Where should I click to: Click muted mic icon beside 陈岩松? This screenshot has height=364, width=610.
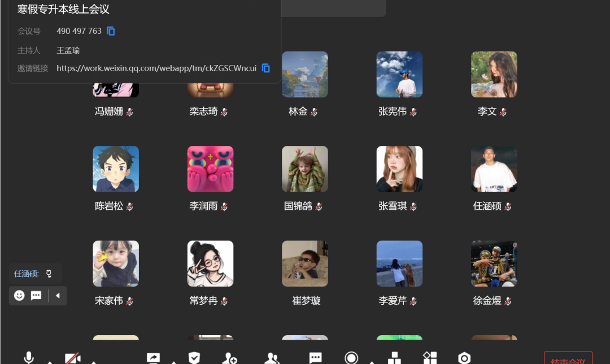tap(130, 207)
